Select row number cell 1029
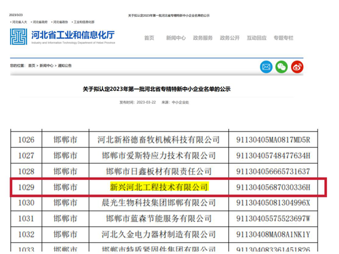Viewport: 339px width, 254px height. click(x=26, y=187)
